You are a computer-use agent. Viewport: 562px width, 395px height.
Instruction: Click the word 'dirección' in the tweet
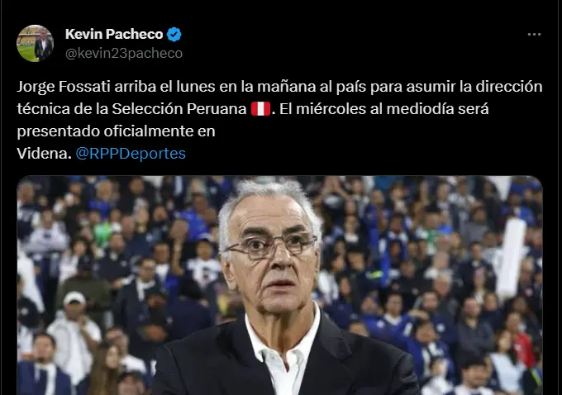pyautogui.click(x=509, y=87)
